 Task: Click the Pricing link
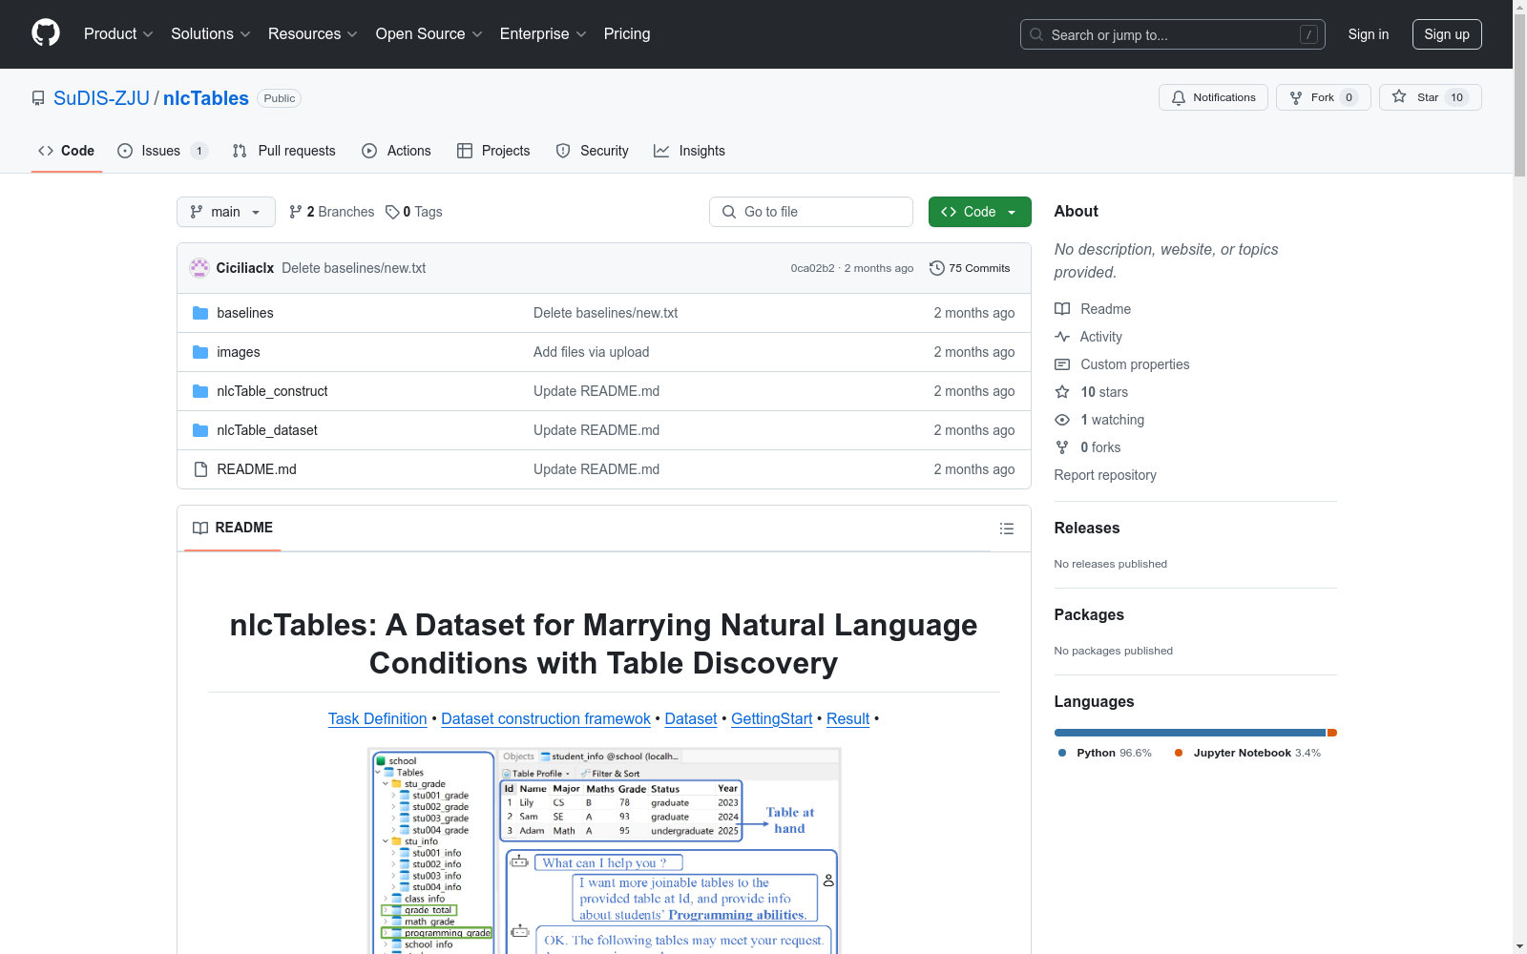click(627, 33)
